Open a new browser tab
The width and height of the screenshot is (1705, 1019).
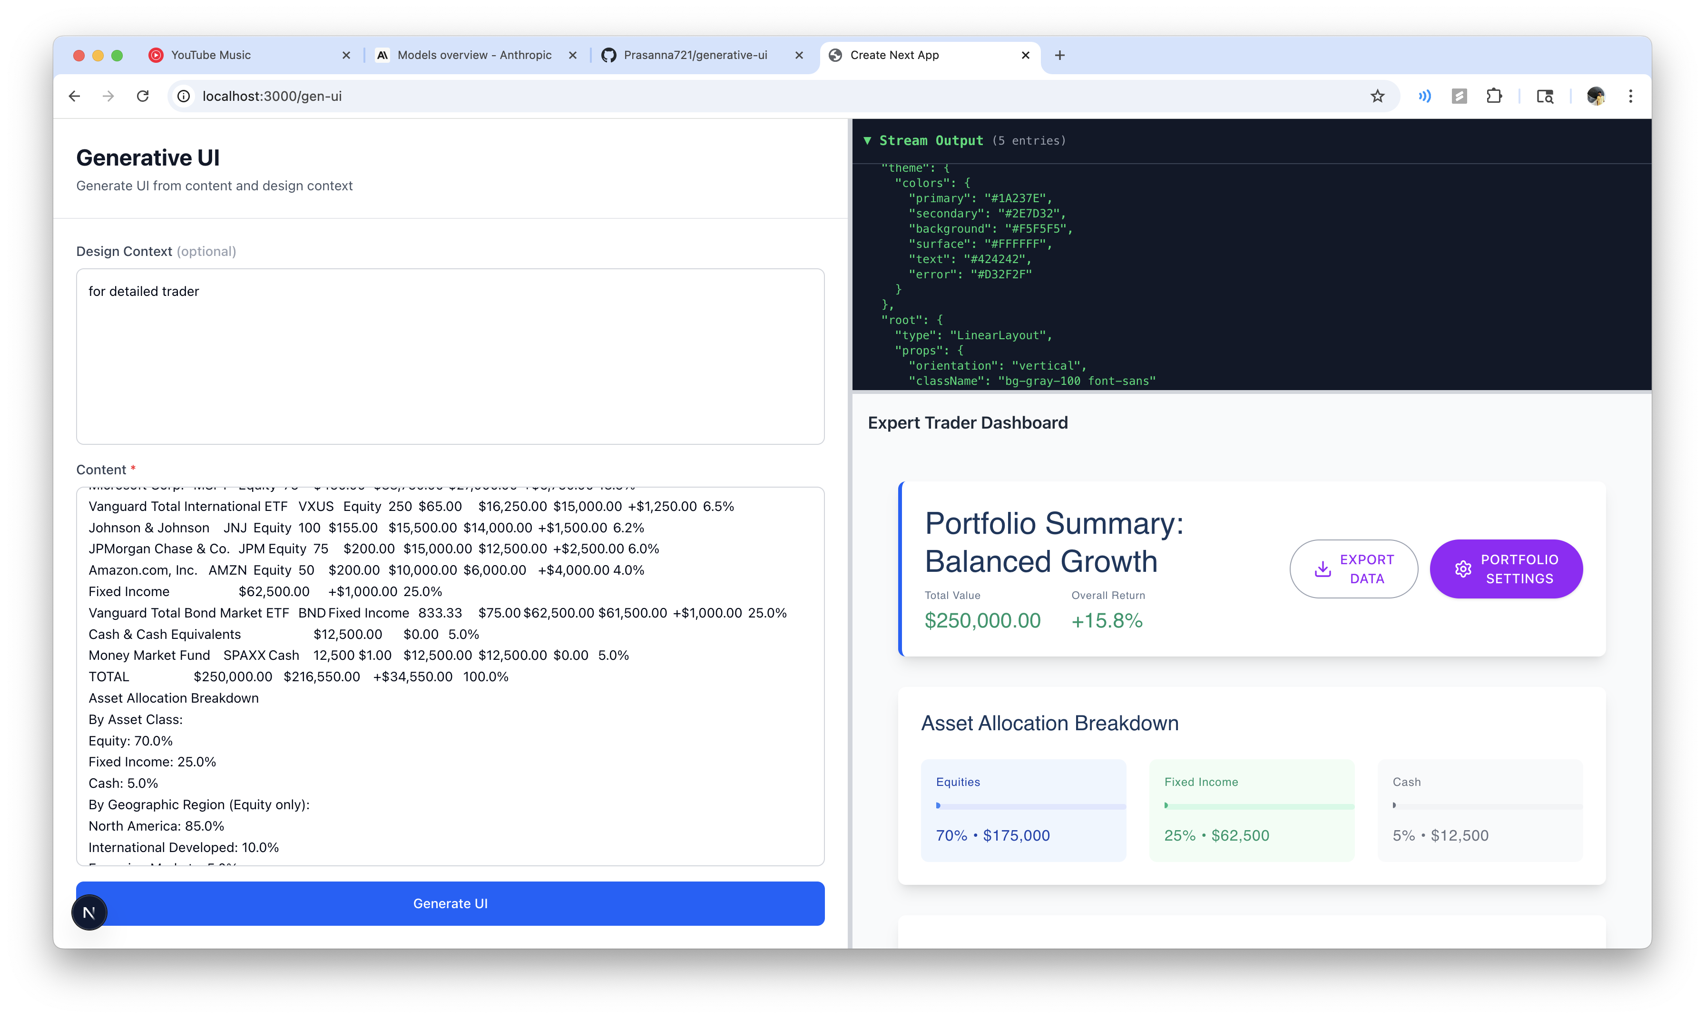point(1059,55)
